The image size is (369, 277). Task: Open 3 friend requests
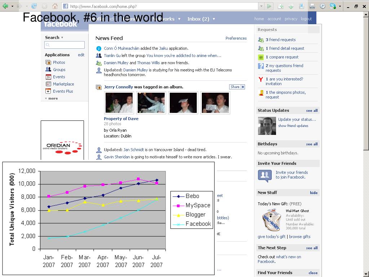(x=280, y=40)
